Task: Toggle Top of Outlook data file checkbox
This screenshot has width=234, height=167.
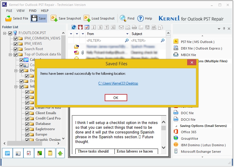Action: point(15,55)
